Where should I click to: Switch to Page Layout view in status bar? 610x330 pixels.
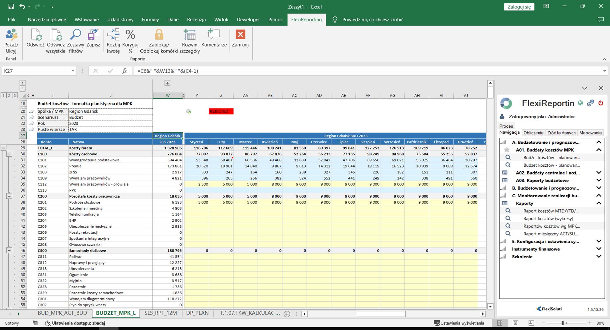coord(515,323)
